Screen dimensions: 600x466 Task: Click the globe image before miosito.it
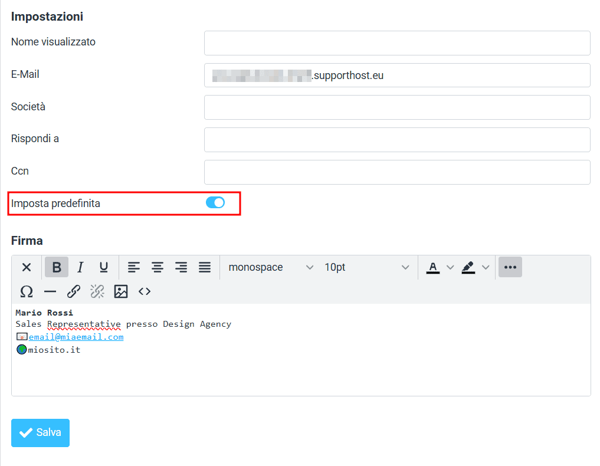22,349
